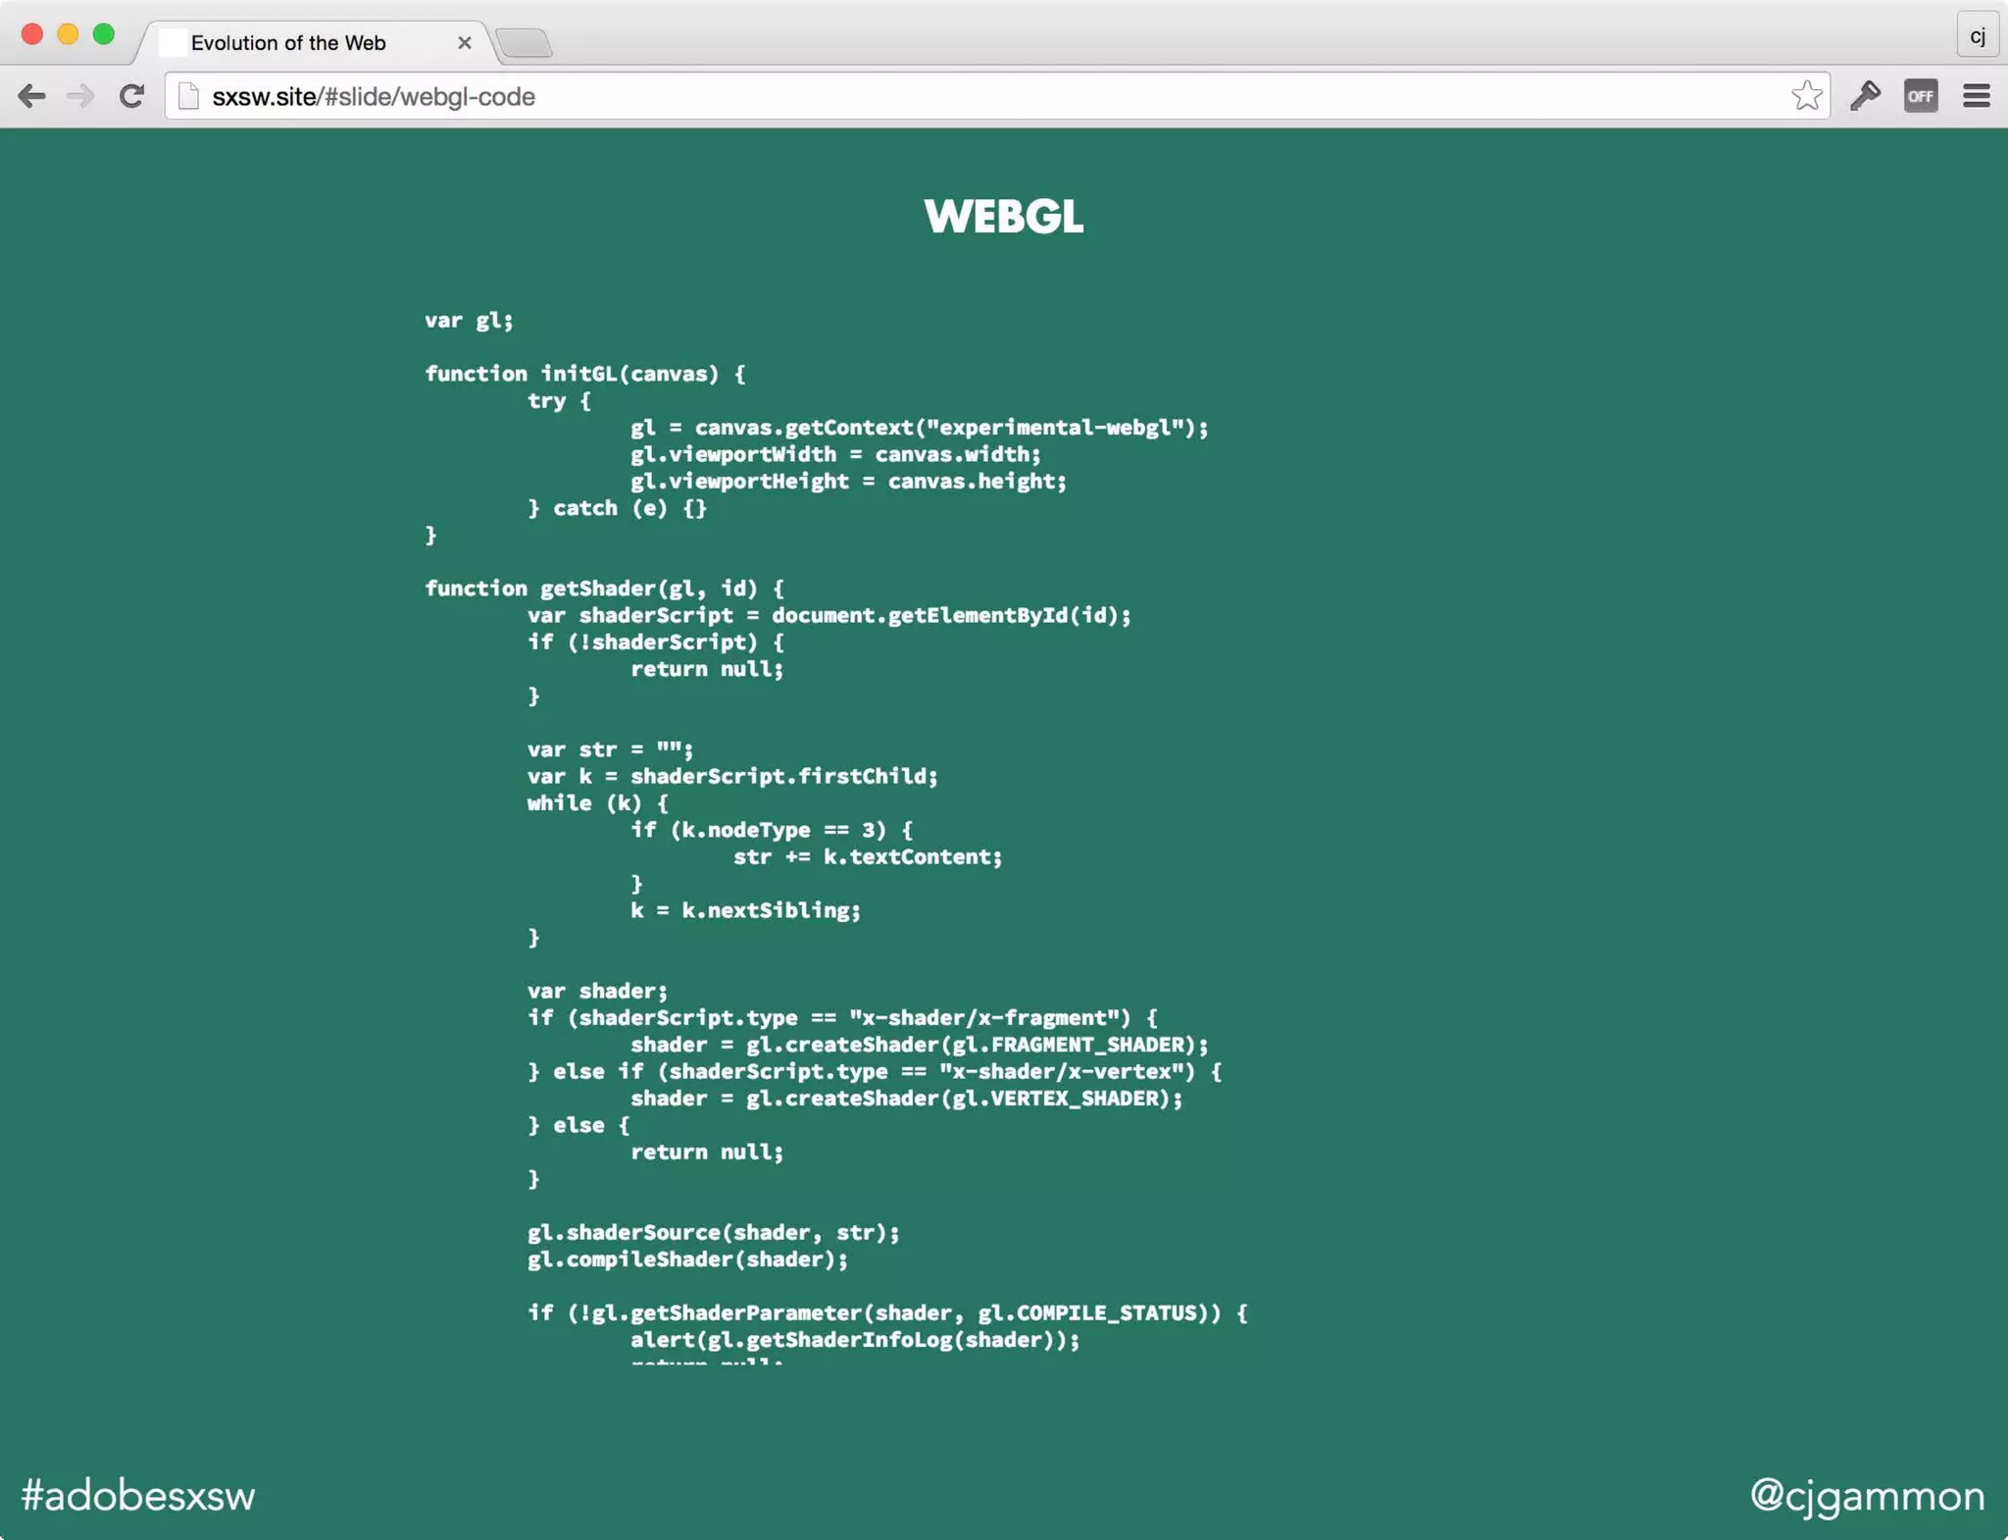Click the browser Forward arrow
Screen dimensions: 2008x1540
[80, 96]
